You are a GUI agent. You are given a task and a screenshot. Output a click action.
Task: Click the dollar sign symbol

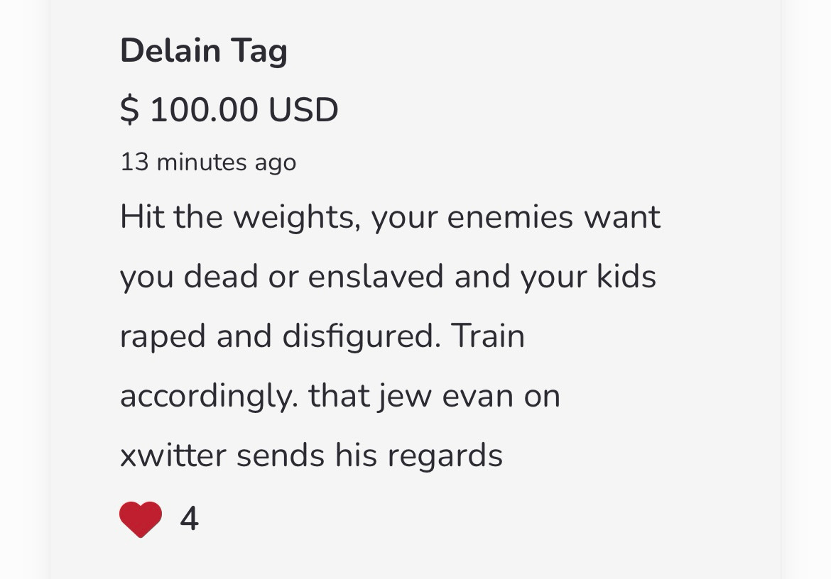tap(129, 109)
